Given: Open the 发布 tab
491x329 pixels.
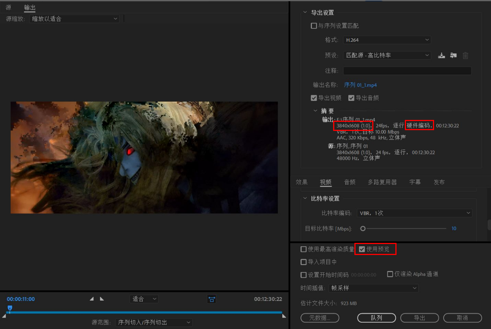Looking at the screenshot, I should (x=439, y=182).
